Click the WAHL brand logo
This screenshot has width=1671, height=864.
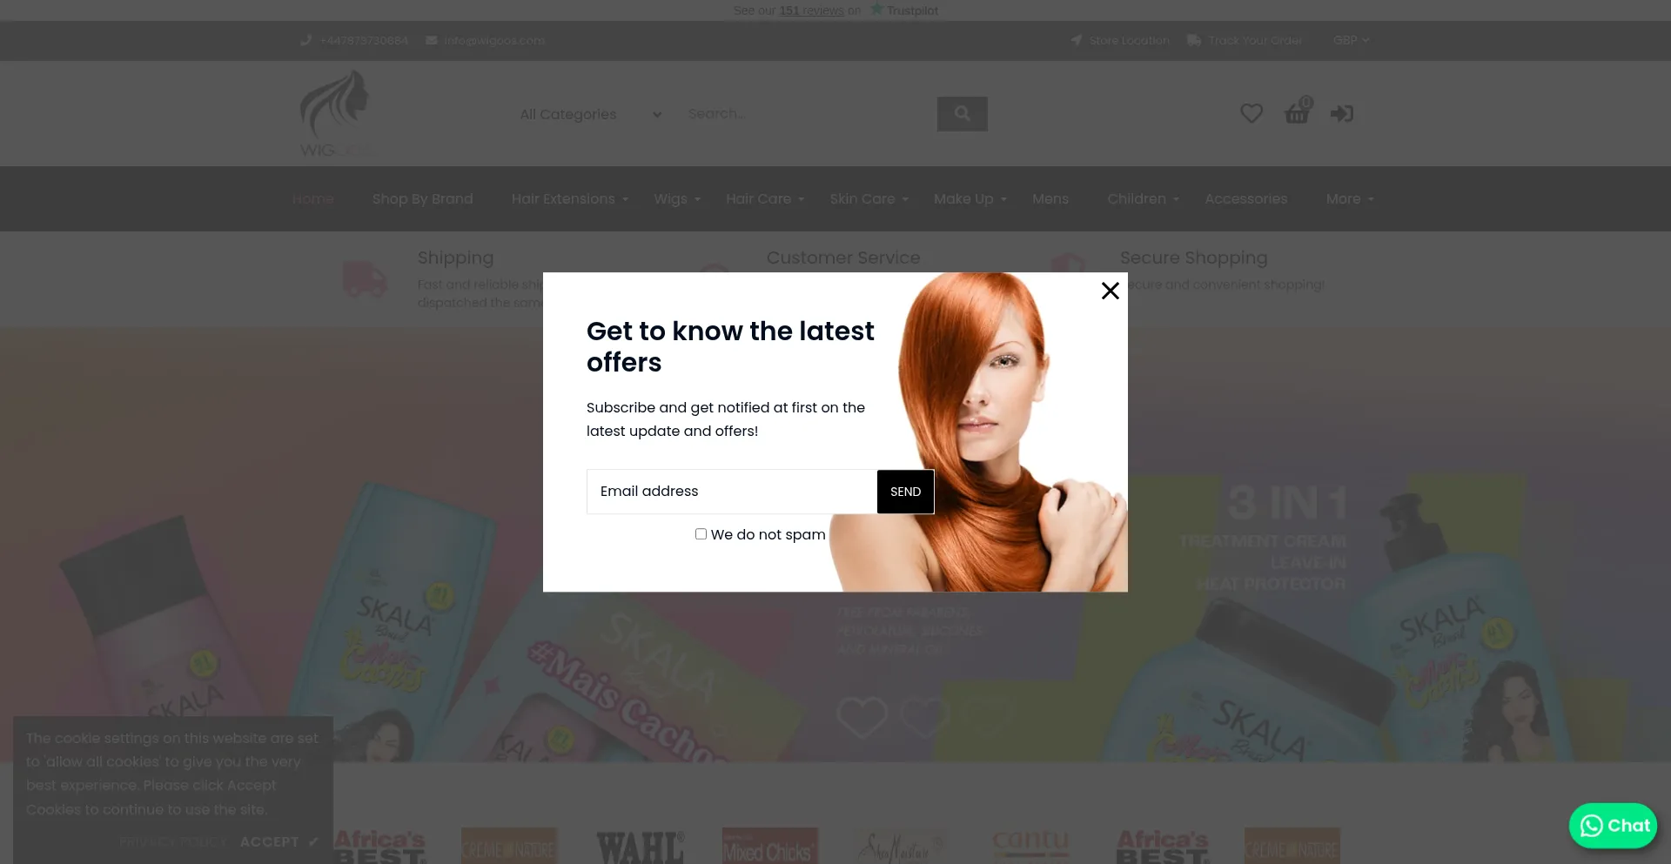tap(640, 846)
